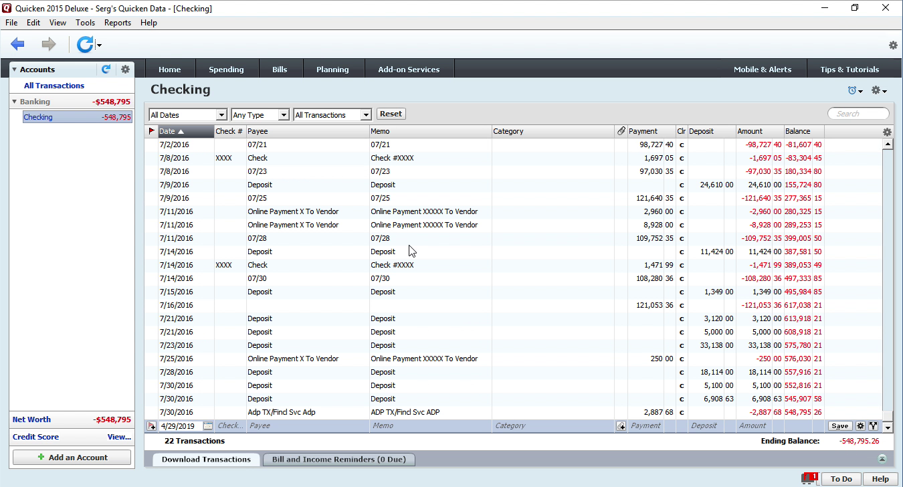Select the 7/9/2016 Deposit of 24,610

514,185
